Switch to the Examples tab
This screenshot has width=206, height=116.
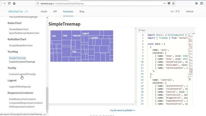pos(68,12)
